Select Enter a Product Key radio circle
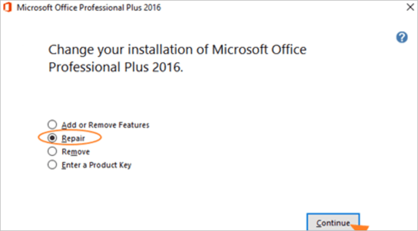The width and height of the screenshot is (418, 231). pyautogui.click(x=52, y=165)
